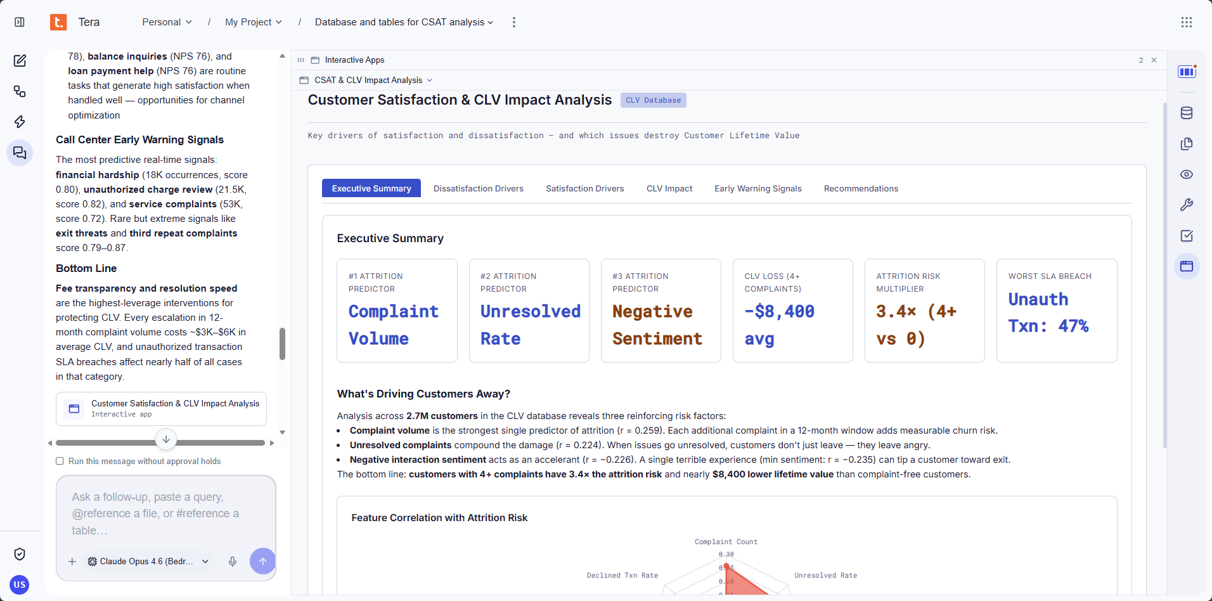Click the app content vertical scrollbar
1212x601 pixels.
[1164, 275]
